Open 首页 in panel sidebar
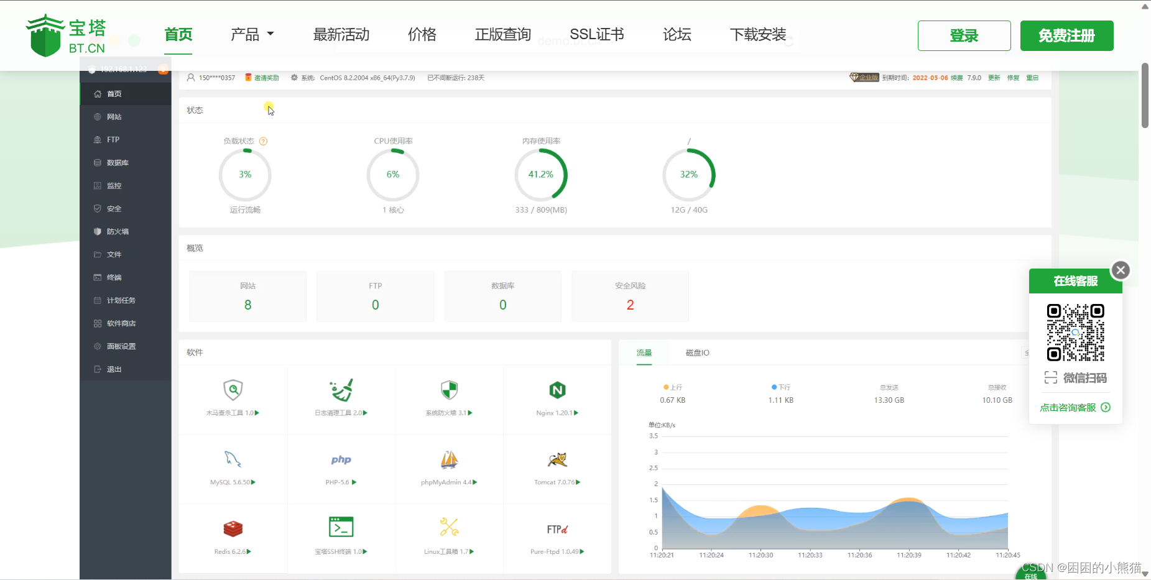Image resolution: width=1151 pixels, height=580 pixels. tap(126, 94)
